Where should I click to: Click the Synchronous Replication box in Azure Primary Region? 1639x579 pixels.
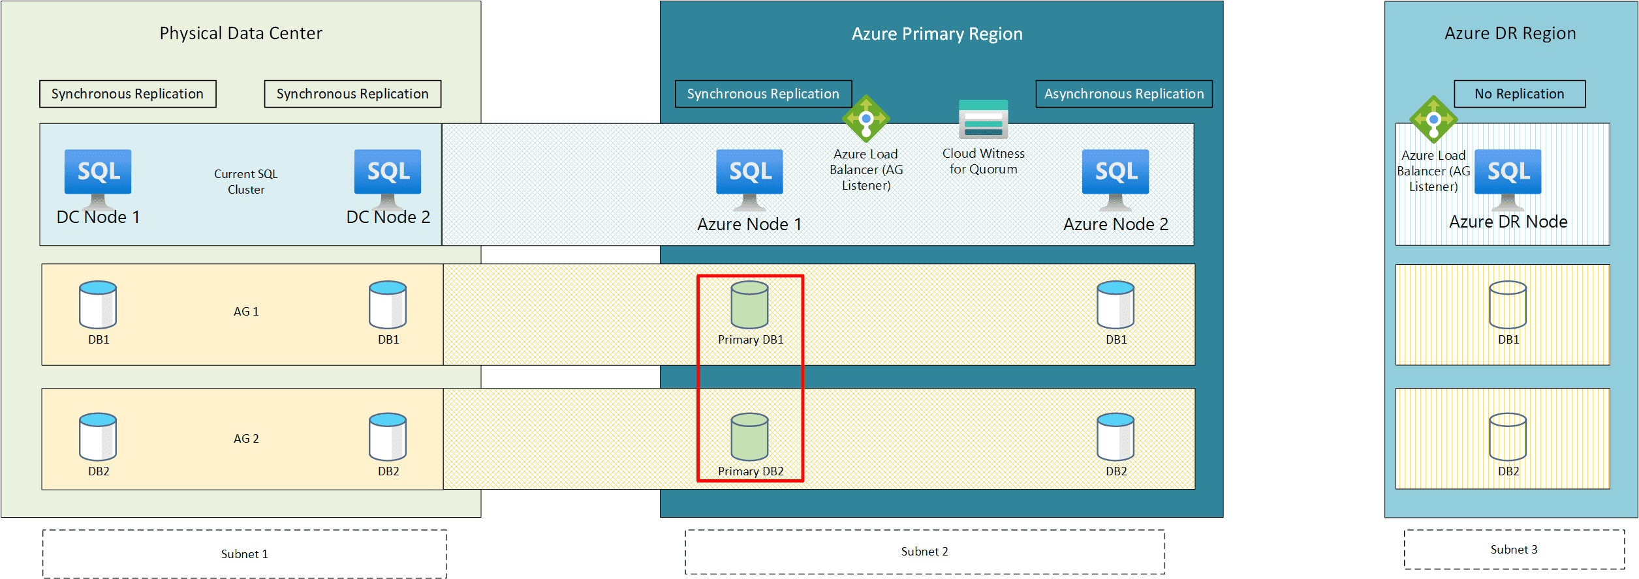pos(763,94)
